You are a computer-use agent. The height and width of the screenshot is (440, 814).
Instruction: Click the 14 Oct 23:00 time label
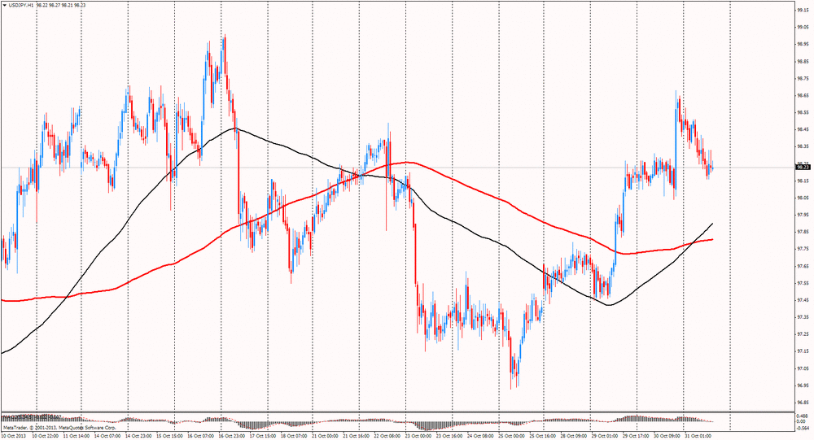138,437
